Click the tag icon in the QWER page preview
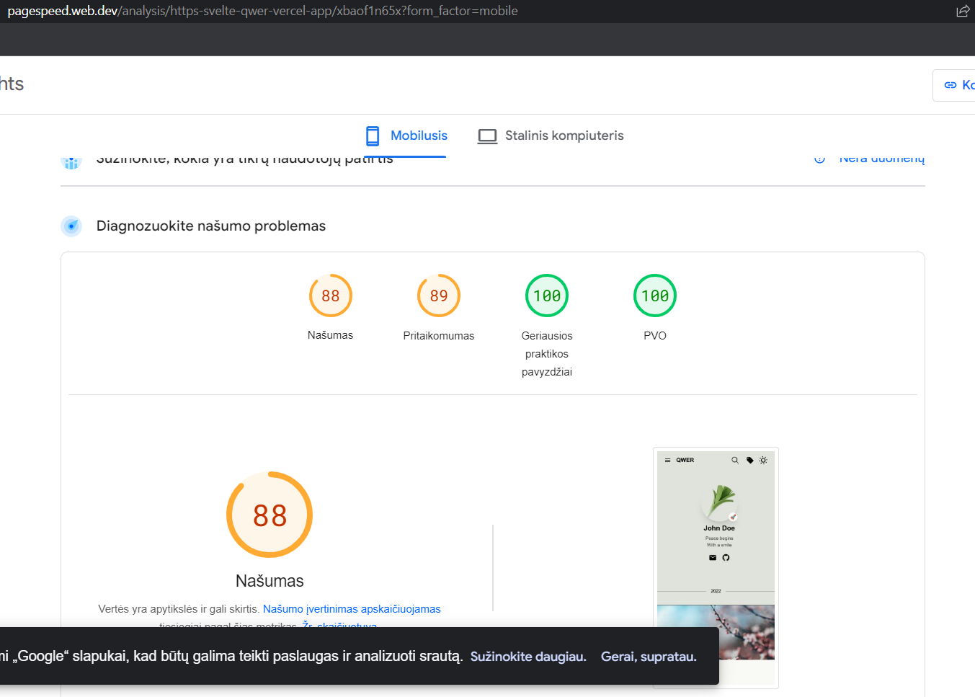The image size is (975, 697). [749, 460]
